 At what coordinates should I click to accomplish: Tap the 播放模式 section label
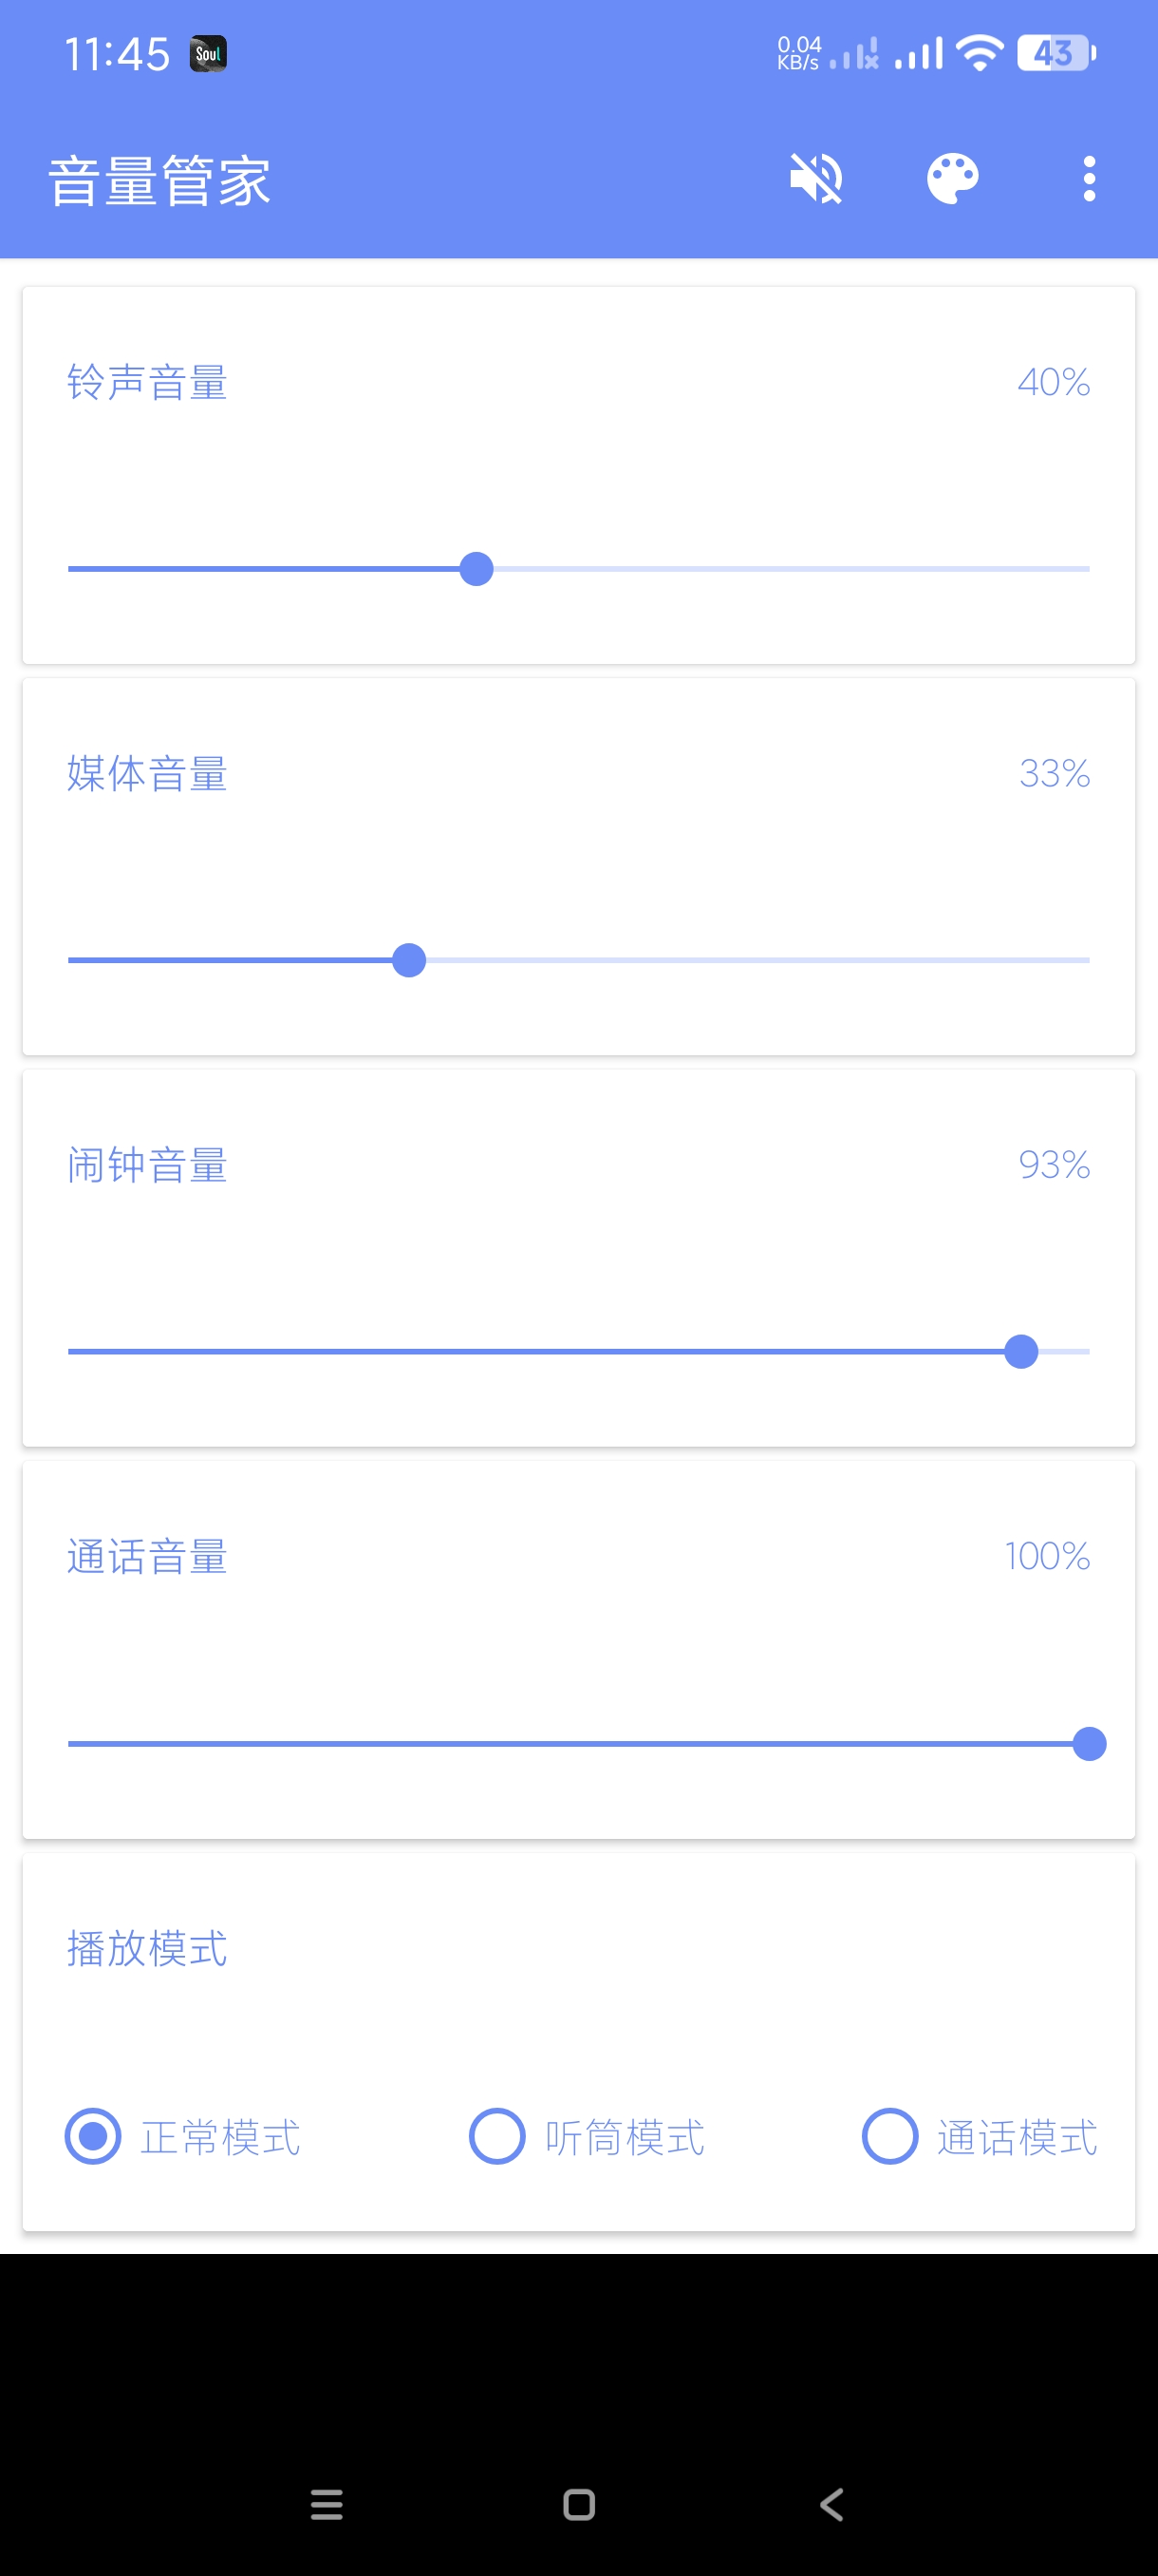coord(147,1948)
